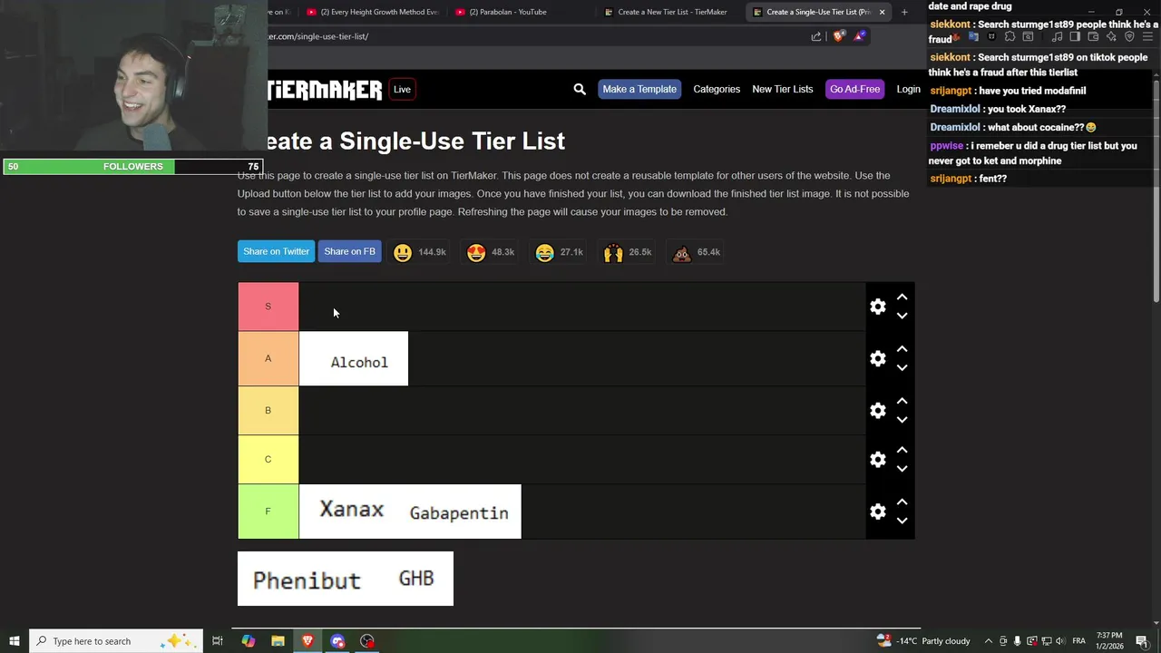The height and width of the screenshot is (653, 1161).
Task: Open Windows Start menu
Action: (x=15, y=641)
